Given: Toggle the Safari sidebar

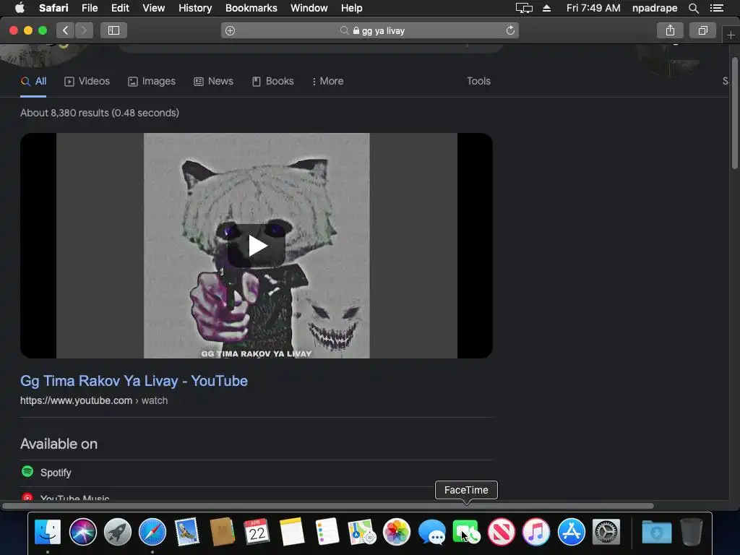Looking at the screenshot, I should (x=113, y=30).
